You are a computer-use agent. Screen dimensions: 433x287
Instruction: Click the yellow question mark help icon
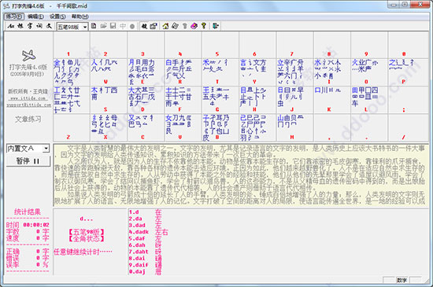pos(204,26)
